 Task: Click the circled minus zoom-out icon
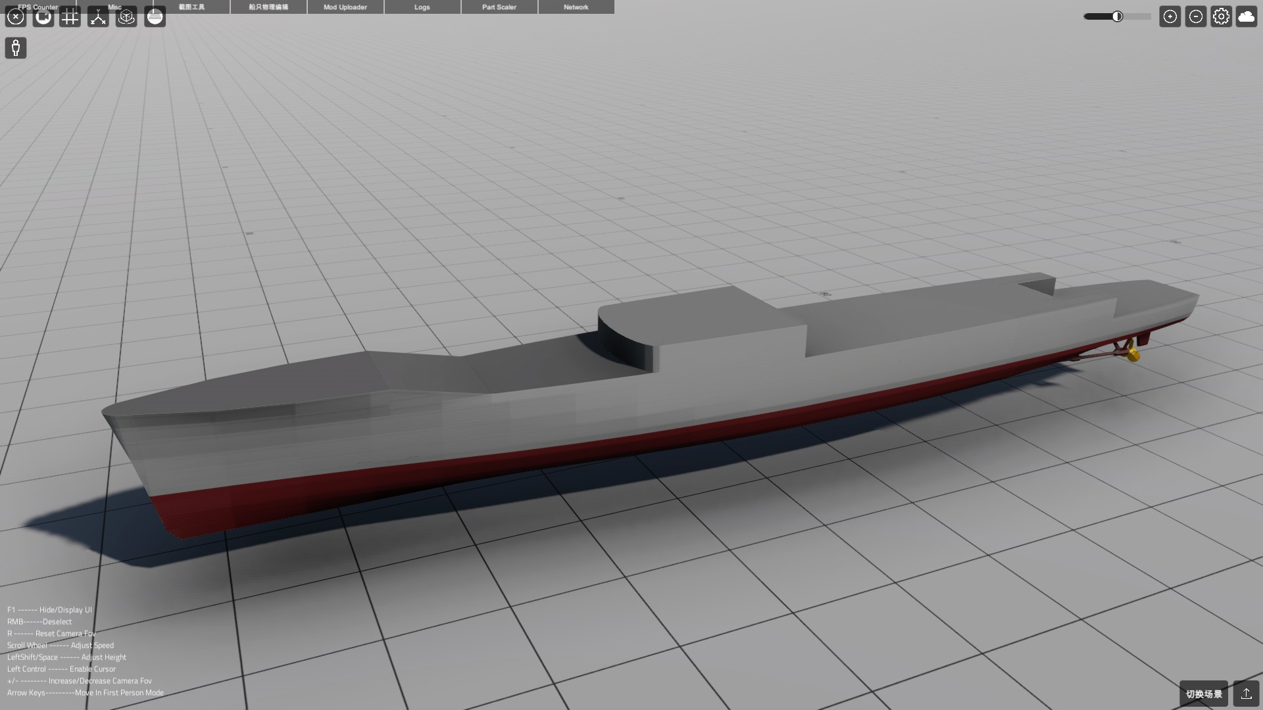[x=1196, y=16]
